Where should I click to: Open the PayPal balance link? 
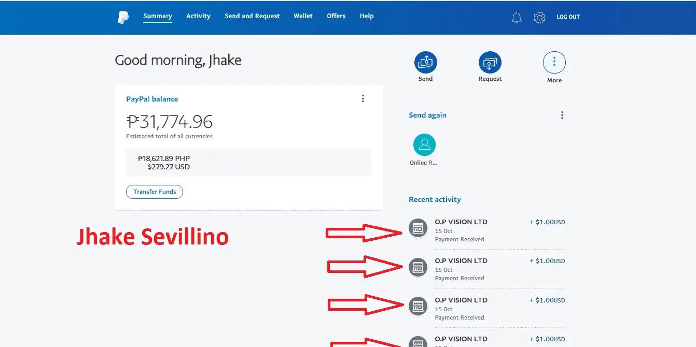152,99
